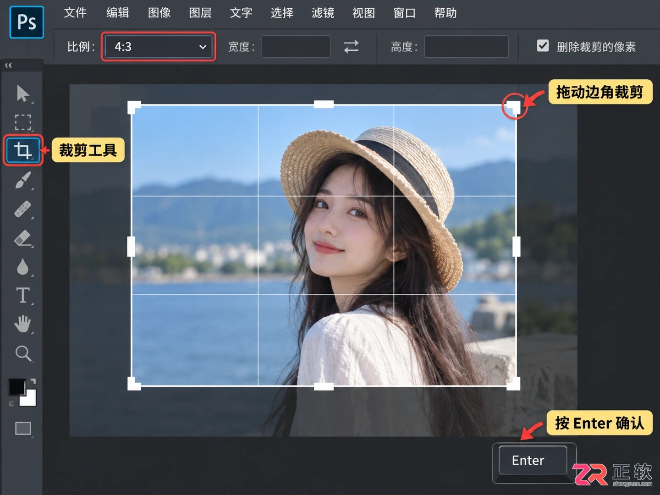Image resolution: width=660 pixels, height=495 pixels.
Task: Click the left-middle crop edge handle
Action: point(131,246)
